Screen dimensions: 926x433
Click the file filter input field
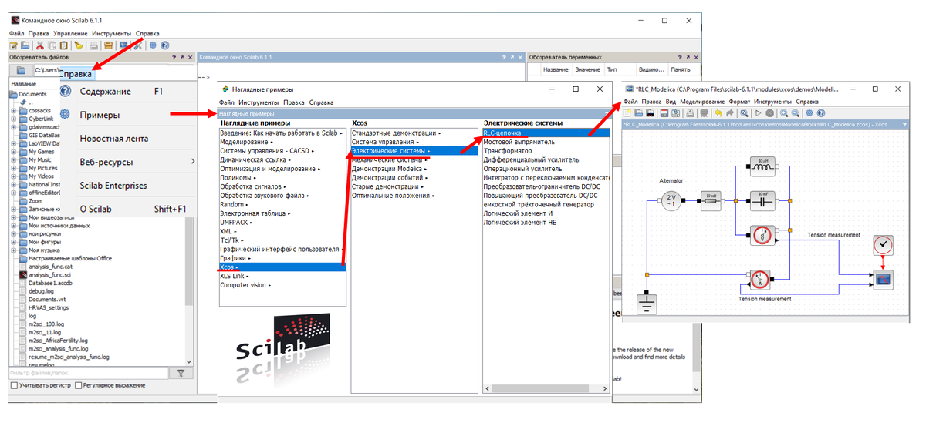pyautogui.click(x=88, y=373)
